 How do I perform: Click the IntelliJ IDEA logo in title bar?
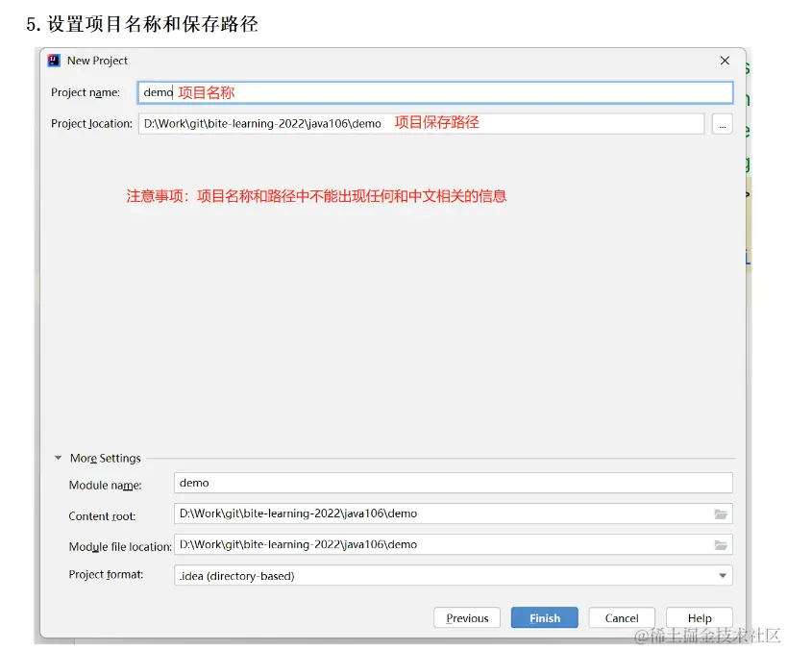(x=54, y=61)
